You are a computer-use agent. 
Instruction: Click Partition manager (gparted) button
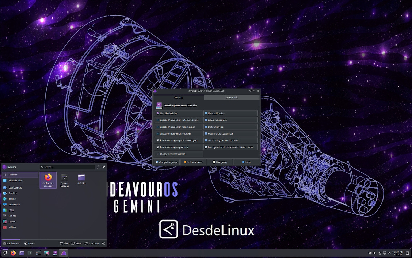pos(178,147)
